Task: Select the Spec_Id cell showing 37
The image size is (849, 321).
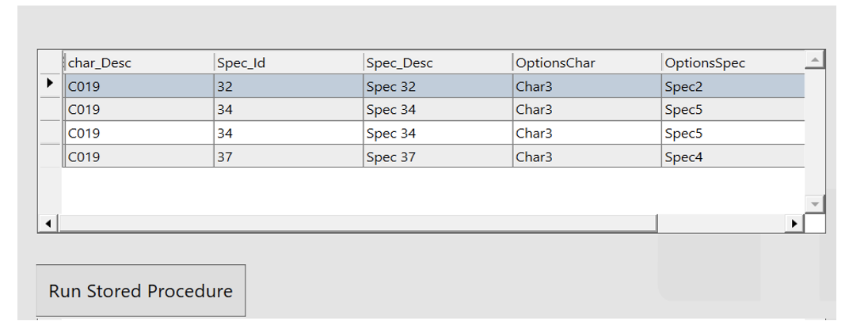Action: (x=288, y=157)
